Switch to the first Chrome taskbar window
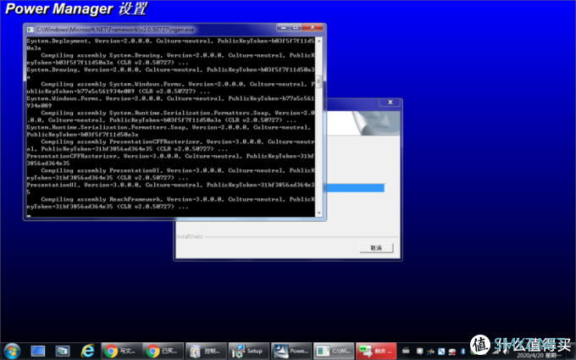This screenshot has width=576, height=360. click(121, 352)
